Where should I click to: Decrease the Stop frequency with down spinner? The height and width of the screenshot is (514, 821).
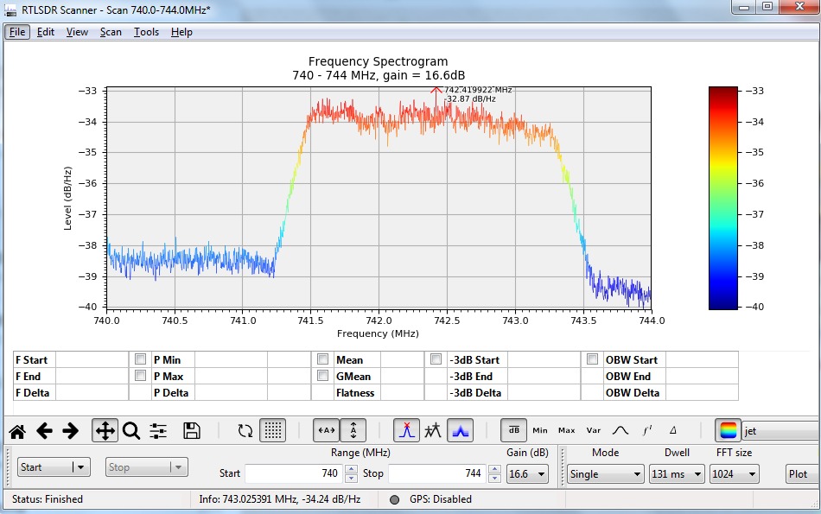(494, 478)
